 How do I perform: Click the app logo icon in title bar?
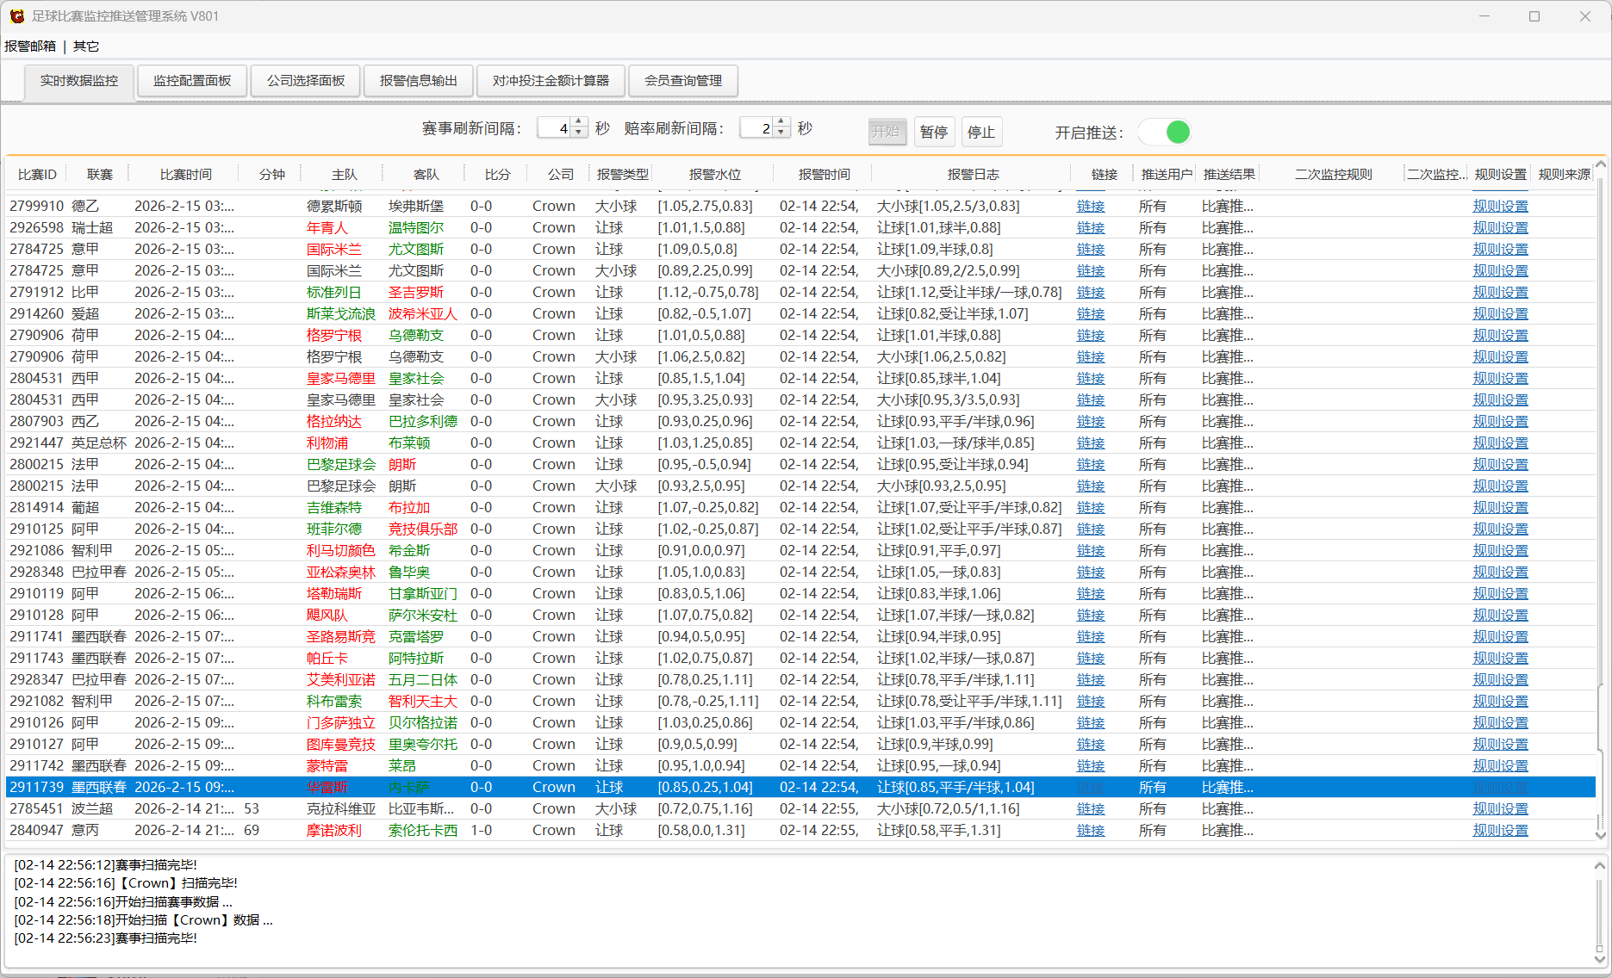click(17, 16)
